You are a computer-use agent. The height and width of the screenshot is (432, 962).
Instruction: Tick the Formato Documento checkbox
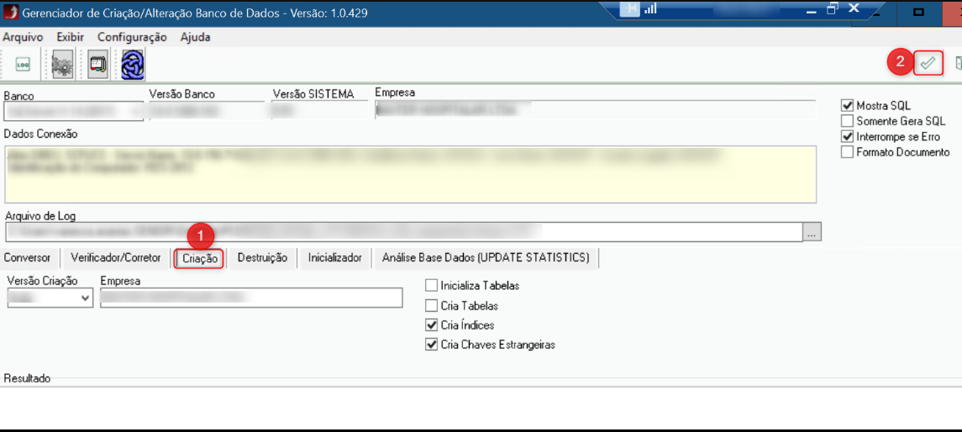coord(848,152)
